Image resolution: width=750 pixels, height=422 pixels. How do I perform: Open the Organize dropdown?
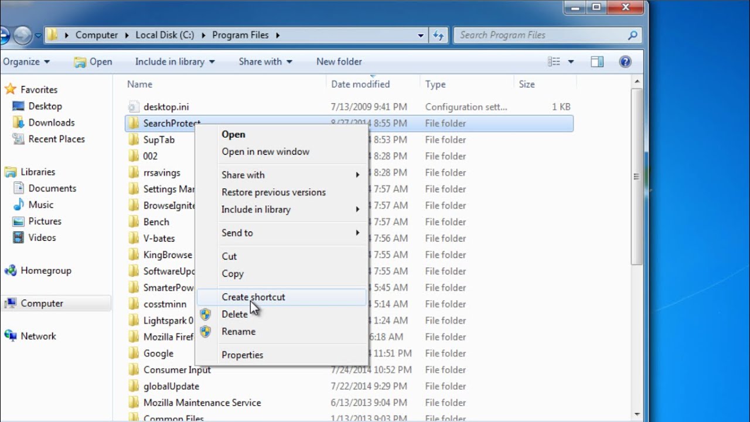point(26,62)
